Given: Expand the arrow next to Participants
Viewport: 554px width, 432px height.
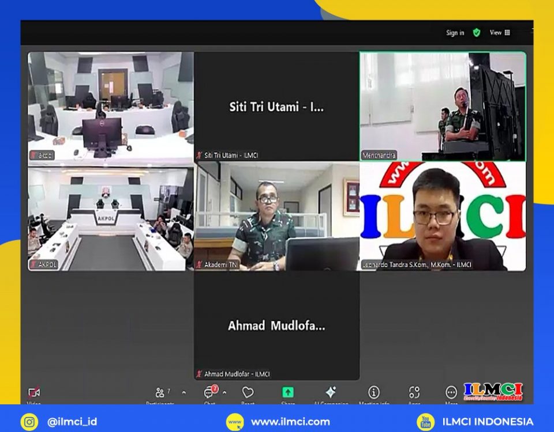Looking at the screenshot, I should click(184, 393).
